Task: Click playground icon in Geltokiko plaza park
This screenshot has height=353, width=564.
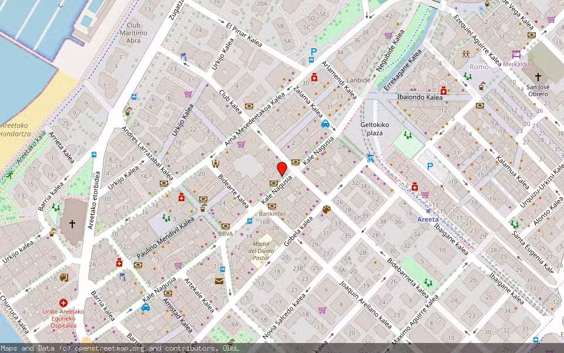Action: click(x=408, y=135)
